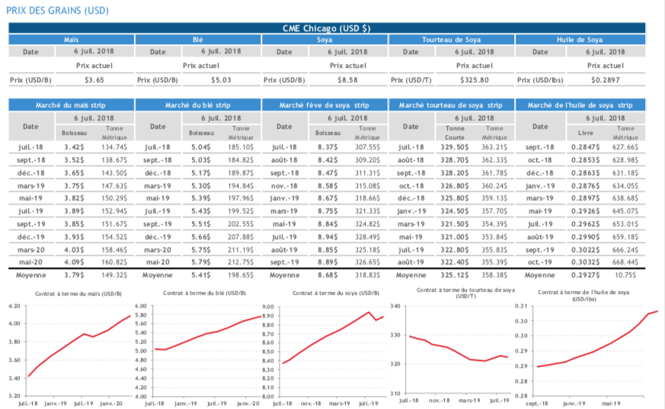Select the Huile de Soya header
665x409 pixels.
[580, 39]
